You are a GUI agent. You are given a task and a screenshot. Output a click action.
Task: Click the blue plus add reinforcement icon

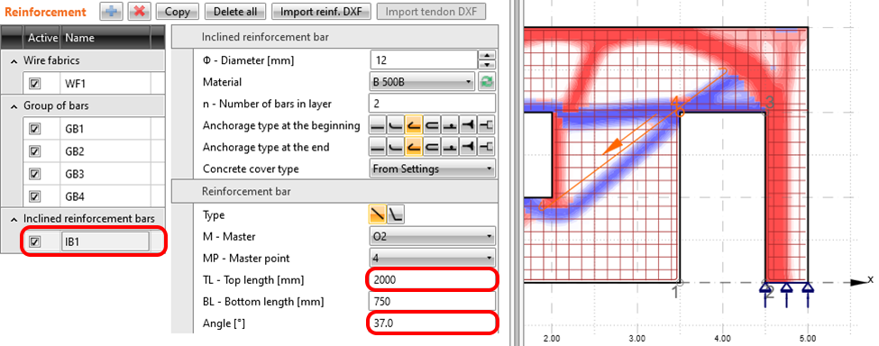[x=112, y=11]
